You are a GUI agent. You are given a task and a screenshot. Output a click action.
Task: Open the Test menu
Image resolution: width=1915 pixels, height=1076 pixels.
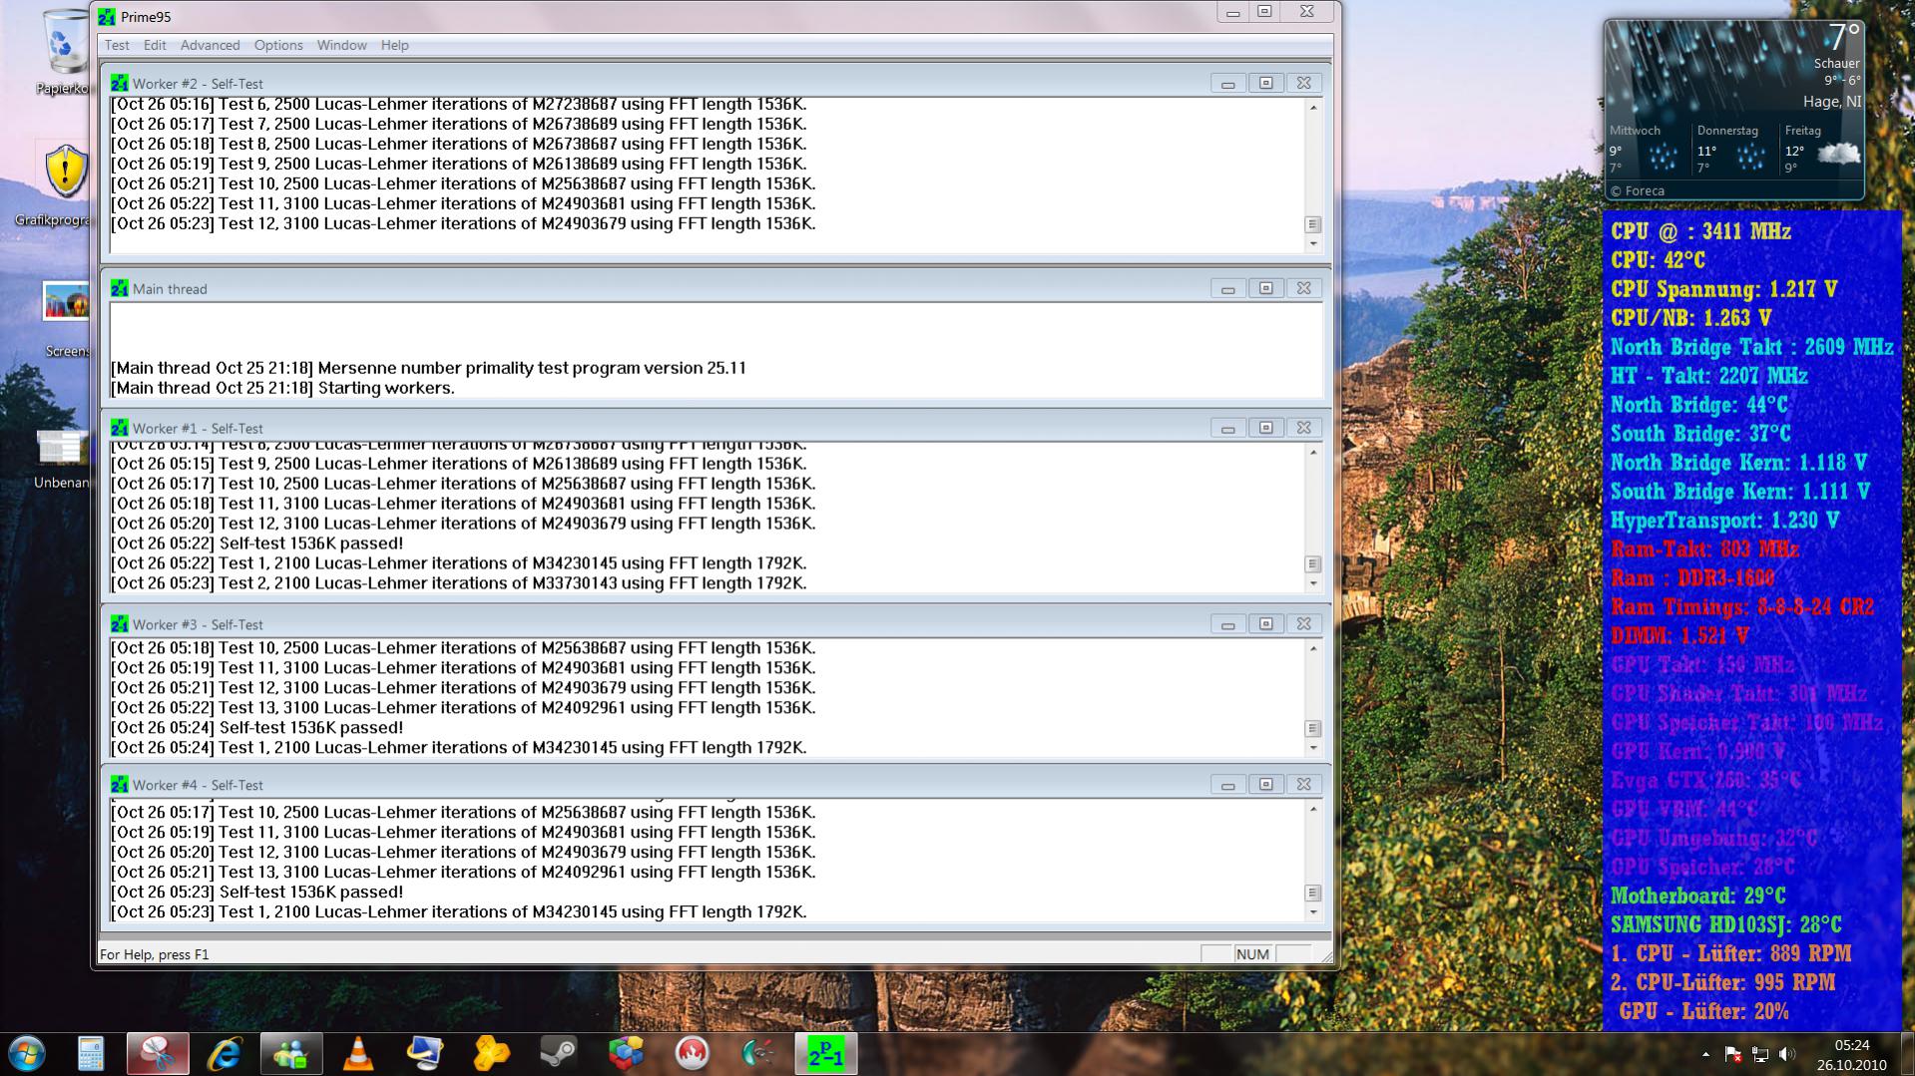click(117, 45)
